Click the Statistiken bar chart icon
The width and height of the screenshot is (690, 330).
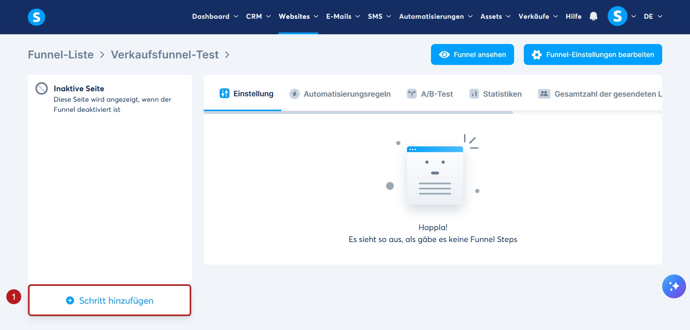coord(474,94)
